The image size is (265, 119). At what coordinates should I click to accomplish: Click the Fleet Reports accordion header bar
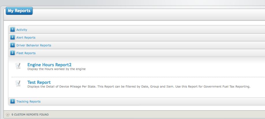coord(137,53)
